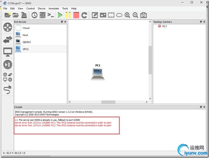
Task: Undock the Topology Summary panel
Action: point(201,22)
